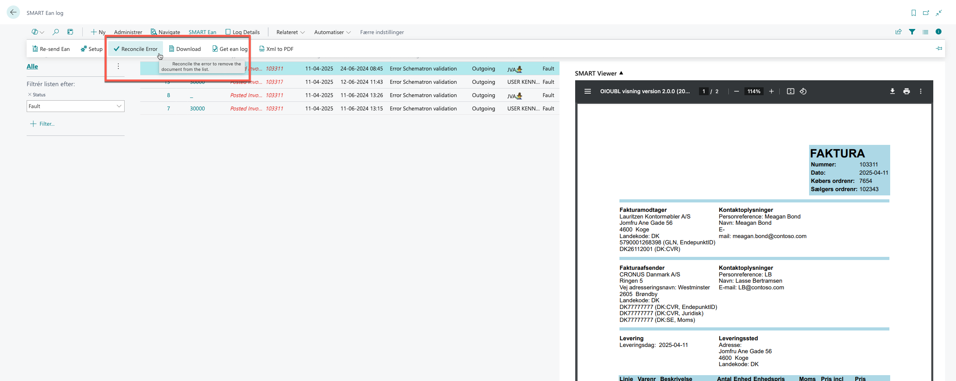Open the SMART Ean tab
The image size is (956, 381).
click(x=202, y=32)
